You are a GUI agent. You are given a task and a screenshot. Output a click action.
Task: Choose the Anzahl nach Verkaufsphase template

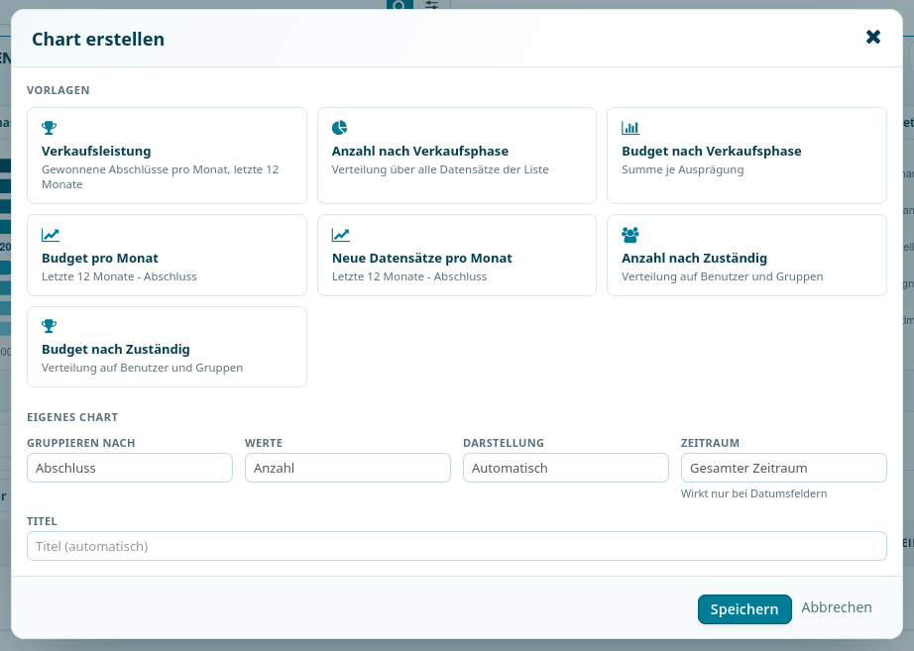[x=456, y=156]
